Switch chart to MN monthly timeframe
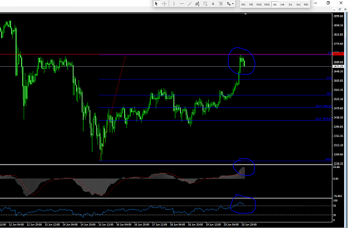The height and width of the screenshot is (228, 348). pyautogui.click(x=306, y=4)
